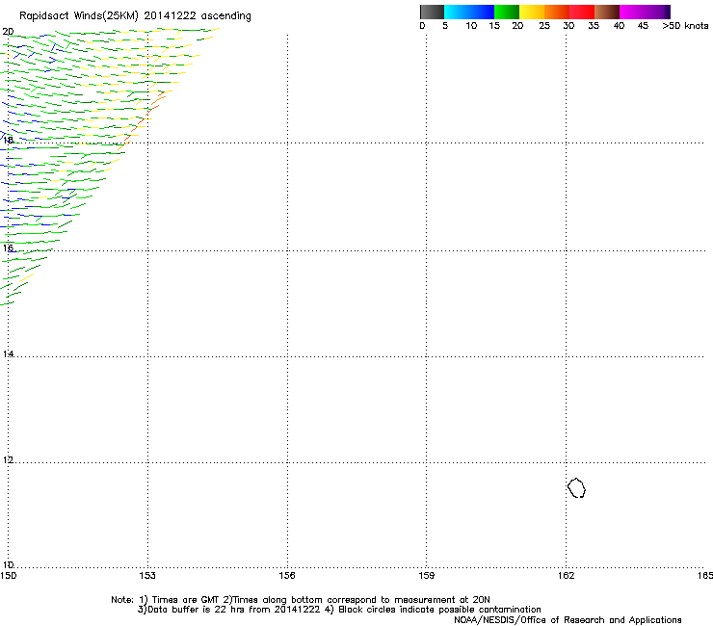Click the brown 35-40 knots legend segment

[x=607, y=12]
